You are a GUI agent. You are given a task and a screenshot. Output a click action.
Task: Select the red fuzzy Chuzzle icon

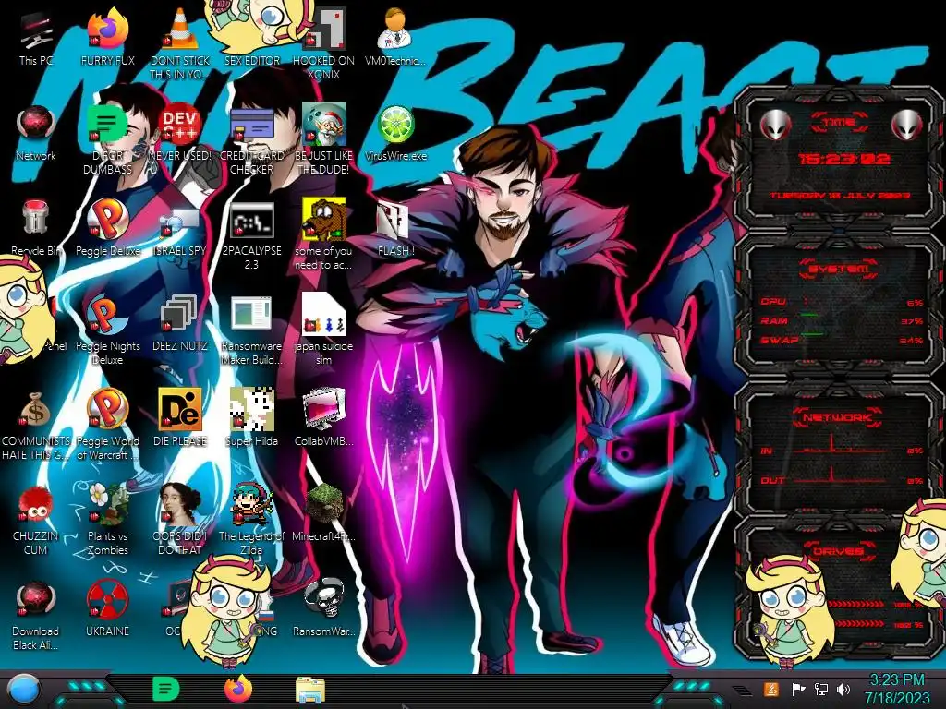tap(36, 505)
